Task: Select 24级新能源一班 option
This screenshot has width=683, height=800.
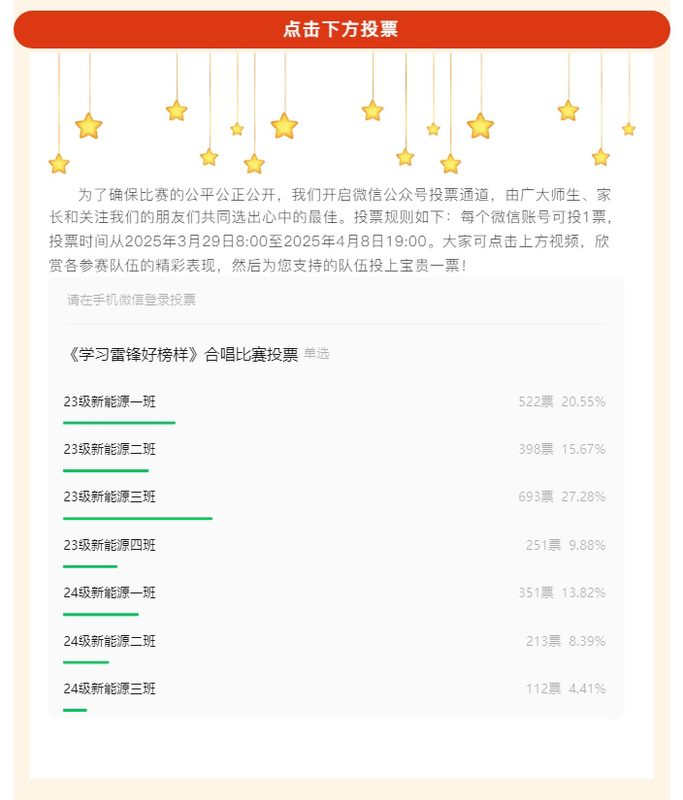Action: point(335,598)
